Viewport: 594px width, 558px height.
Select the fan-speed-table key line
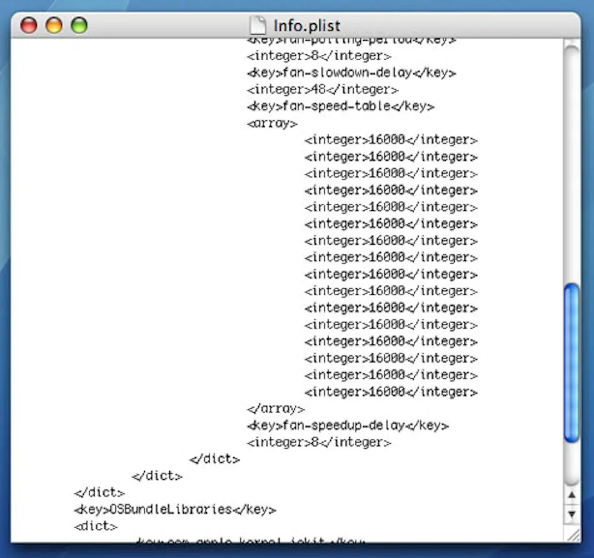tap(340, 106)
